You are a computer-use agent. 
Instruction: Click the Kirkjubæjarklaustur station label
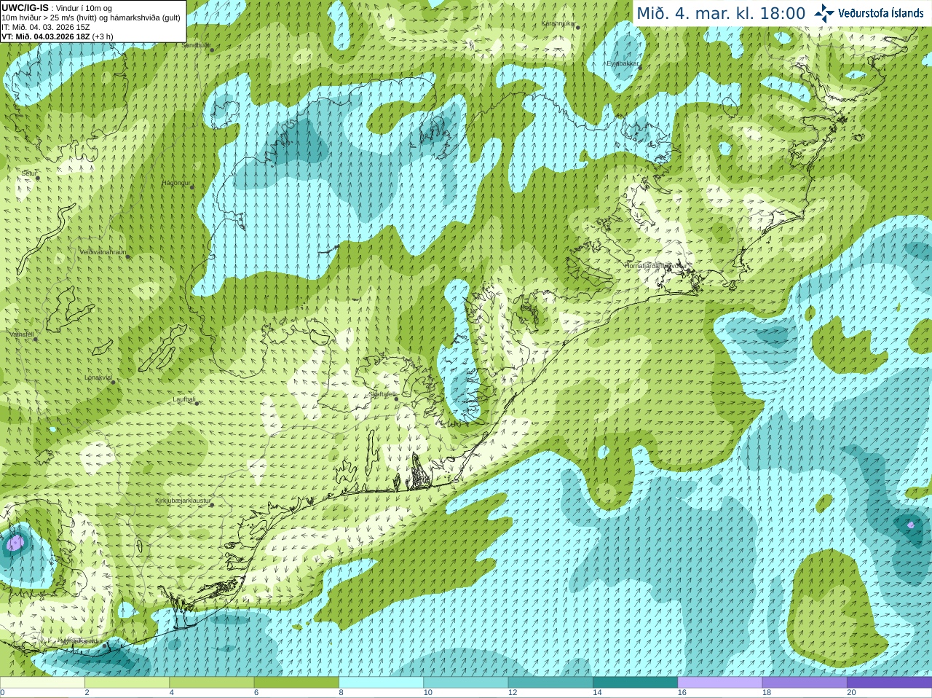tap(183, 501)
